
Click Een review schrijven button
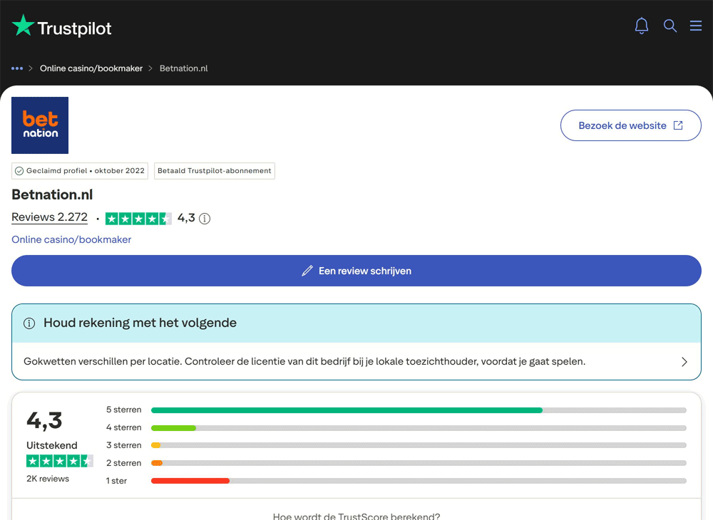click(356, 271)
